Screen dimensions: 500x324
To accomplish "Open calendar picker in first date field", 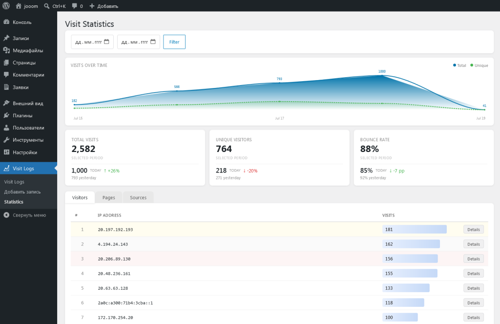I will coord(106,42).
